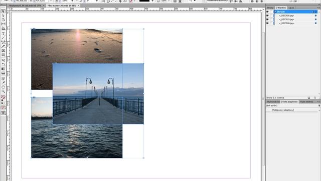The height and width of the screenshot is (181, 321).
Task: Toggle visibility of first jpg sublayer
Action: (x=267, y=16)
